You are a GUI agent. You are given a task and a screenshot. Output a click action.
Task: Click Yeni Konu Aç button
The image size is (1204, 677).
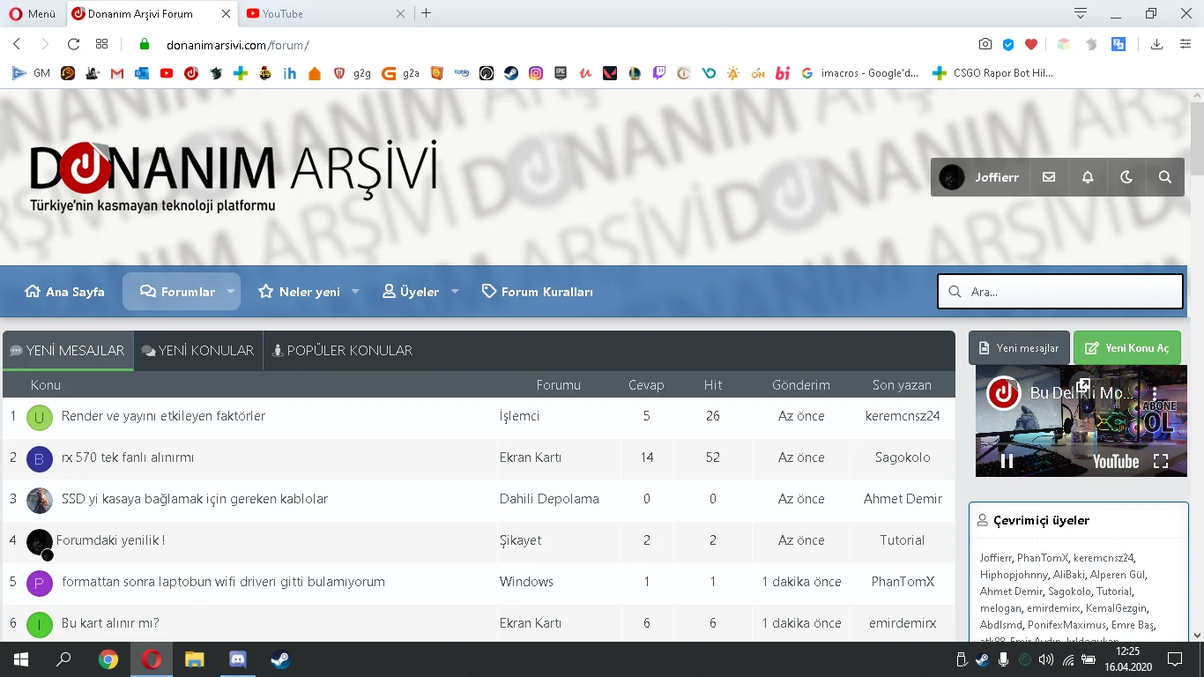(x=1127, y=348)
